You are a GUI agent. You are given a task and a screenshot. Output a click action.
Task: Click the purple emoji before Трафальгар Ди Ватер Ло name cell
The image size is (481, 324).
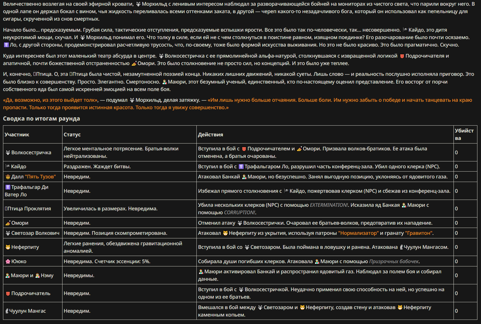click(x=8, y=187)
